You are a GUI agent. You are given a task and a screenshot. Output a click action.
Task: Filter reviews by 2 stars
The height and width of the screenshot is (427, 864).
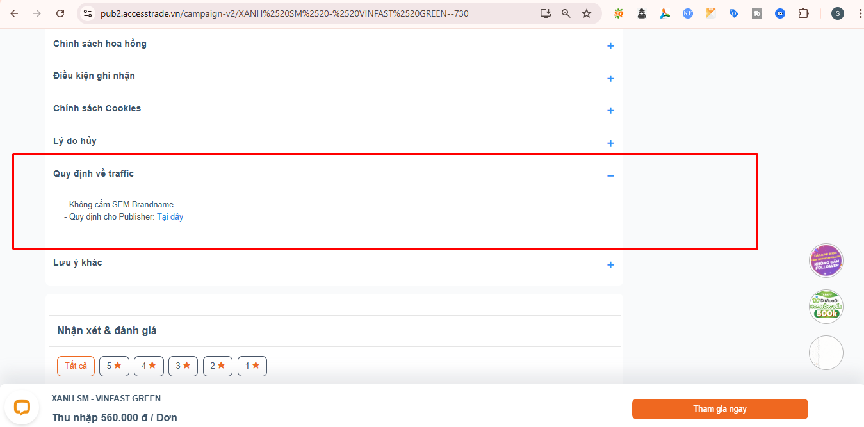[x=218, y=366]
